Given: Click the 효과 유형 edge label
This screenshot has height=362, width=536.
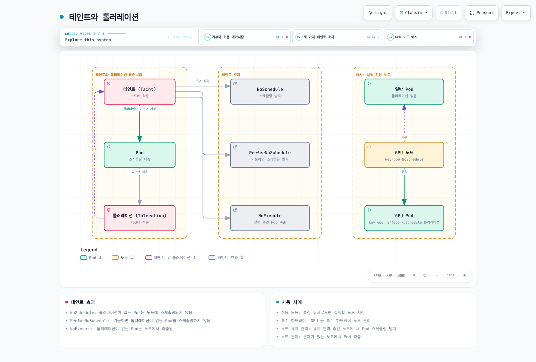Looking at the screenshot, I should tap(203, 81).
